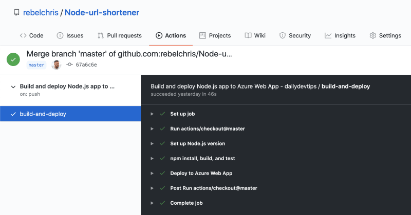Click the Wiki open-book icon
Image resolution: width=411 pixels, height=215 pixels.
(x=248, y=35)
